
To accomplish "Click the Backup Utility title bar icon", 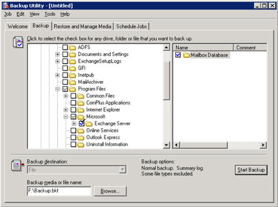I will [x=6, y=6].
